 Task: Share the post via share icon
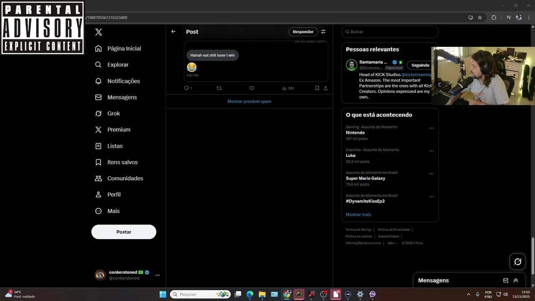[x=326, y=88]
